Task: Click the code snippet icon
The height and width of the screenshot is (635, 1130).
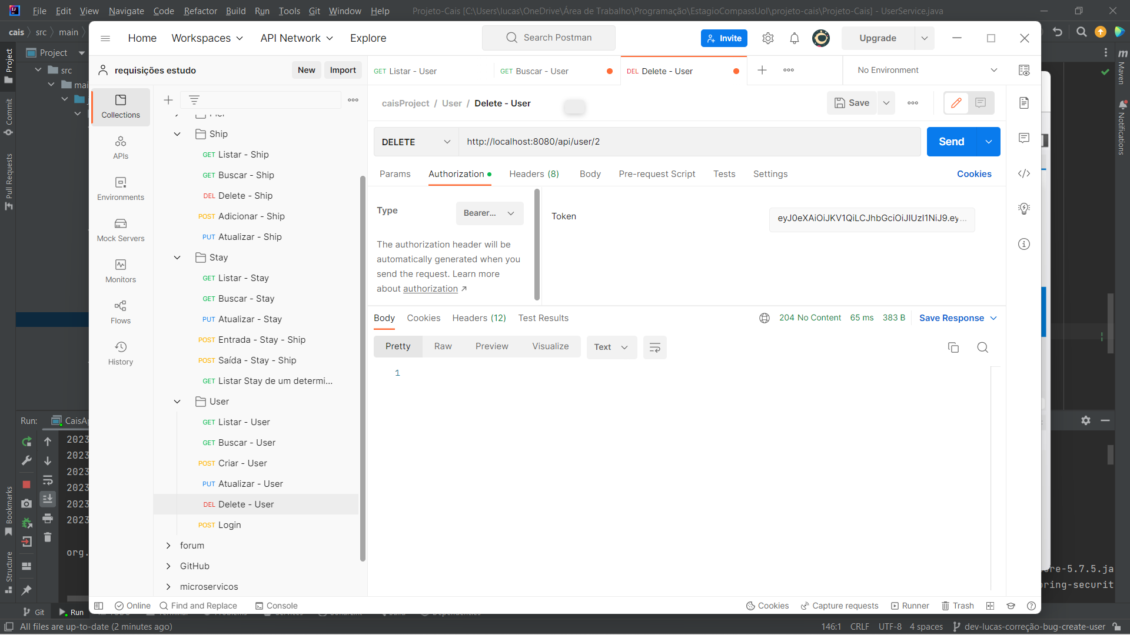Action: point(1024,173)
